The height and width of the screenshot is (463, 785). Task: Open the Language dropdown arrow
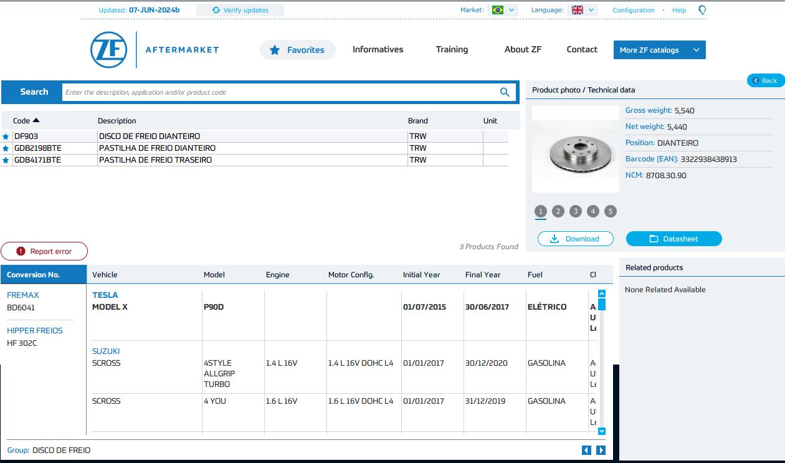[x=591, y=10]
